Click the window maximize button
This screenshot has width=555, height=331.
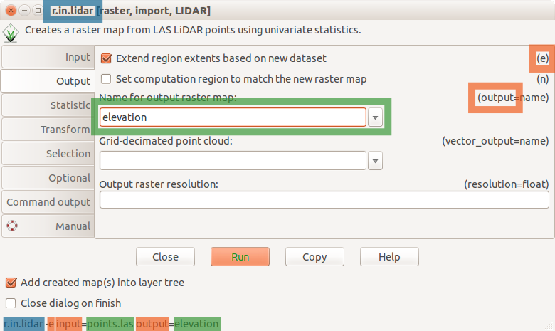[38, 10]
